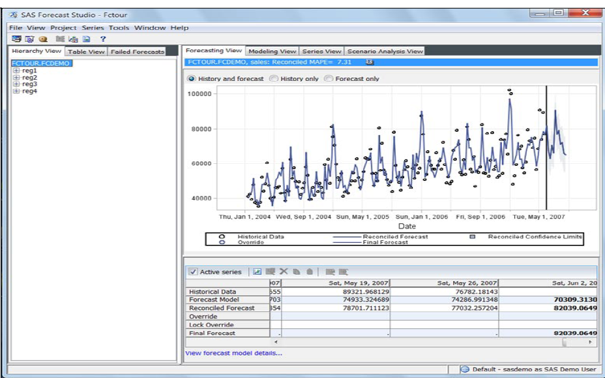
Task: Select the Forecast only radio button
Action: tap(329, 79)
